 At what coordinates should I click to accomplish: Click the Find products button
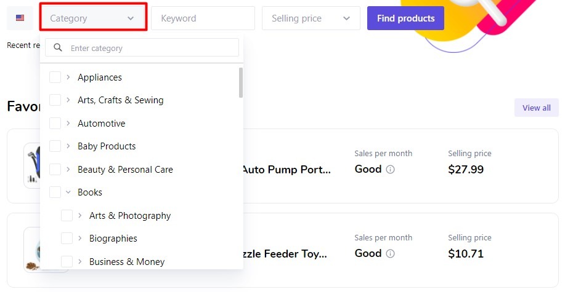point(405,18)
